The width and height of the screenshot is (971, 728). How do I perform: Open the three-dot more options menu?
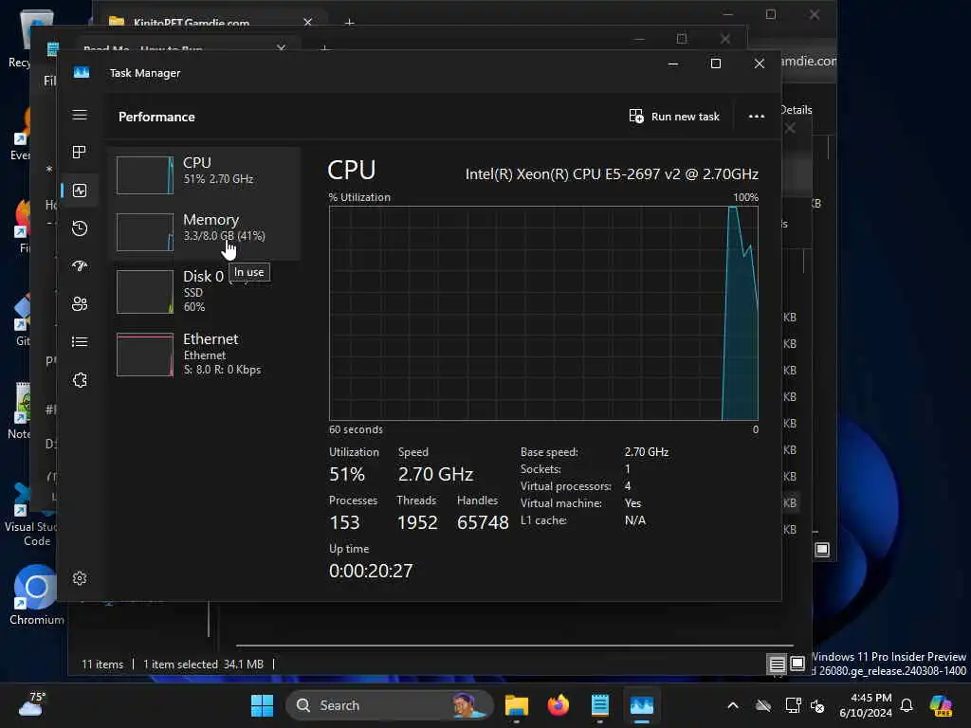756,117
